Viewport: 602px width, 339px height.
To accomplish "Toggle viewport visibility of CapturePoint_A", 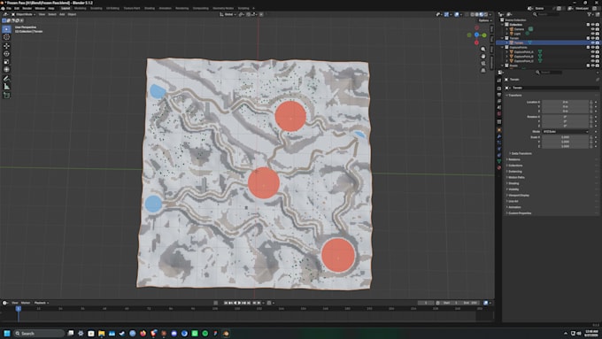I will pyautogui.click(x=592, y=52).
